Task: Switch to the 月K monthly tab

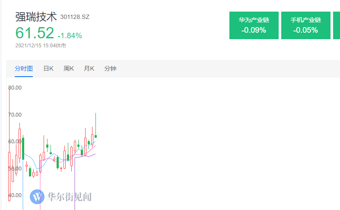Action: [x=89, y=68]
